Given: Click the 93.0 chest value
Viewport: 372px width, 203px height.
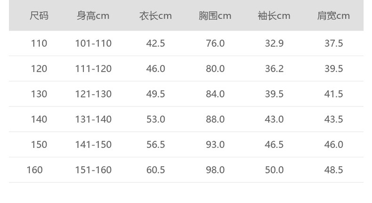Looking at the screenshot, I should [x=215, y=145].
